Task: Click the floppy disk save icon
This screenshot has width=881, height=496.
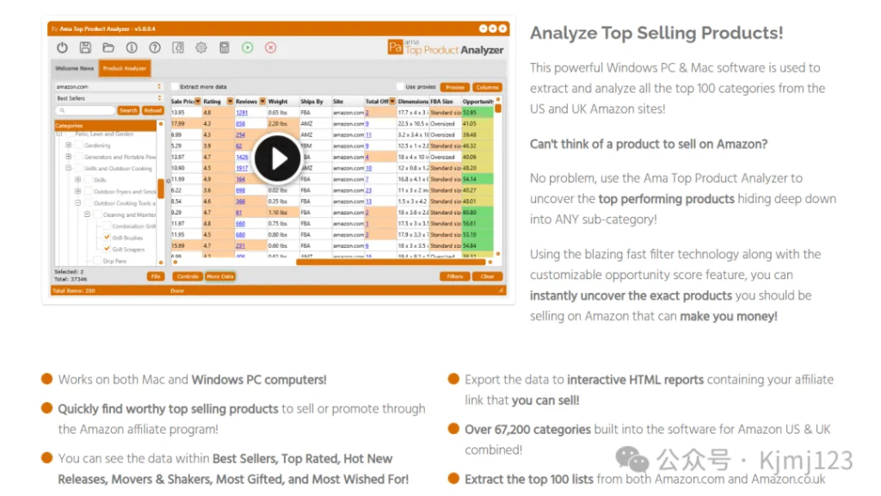Action: pyautogui.click(x=85, y=48)
